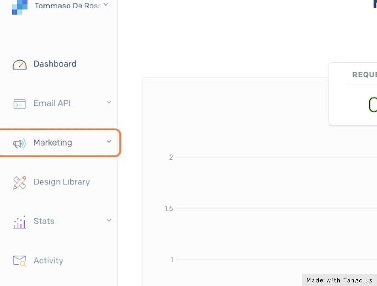This screenshot has width=377, height=286.
Task: Click the Stats chart icon
Action: pyautogui.click(x=19, y=222)
